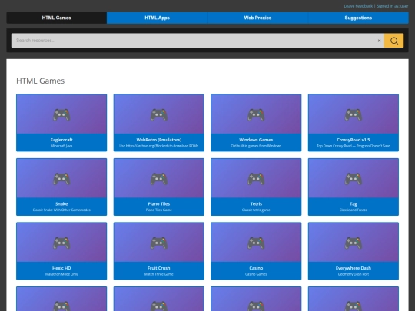415x311 pixels.
Task: Click the Fruit Crush gamepad icon
Action: pos(159,243)
